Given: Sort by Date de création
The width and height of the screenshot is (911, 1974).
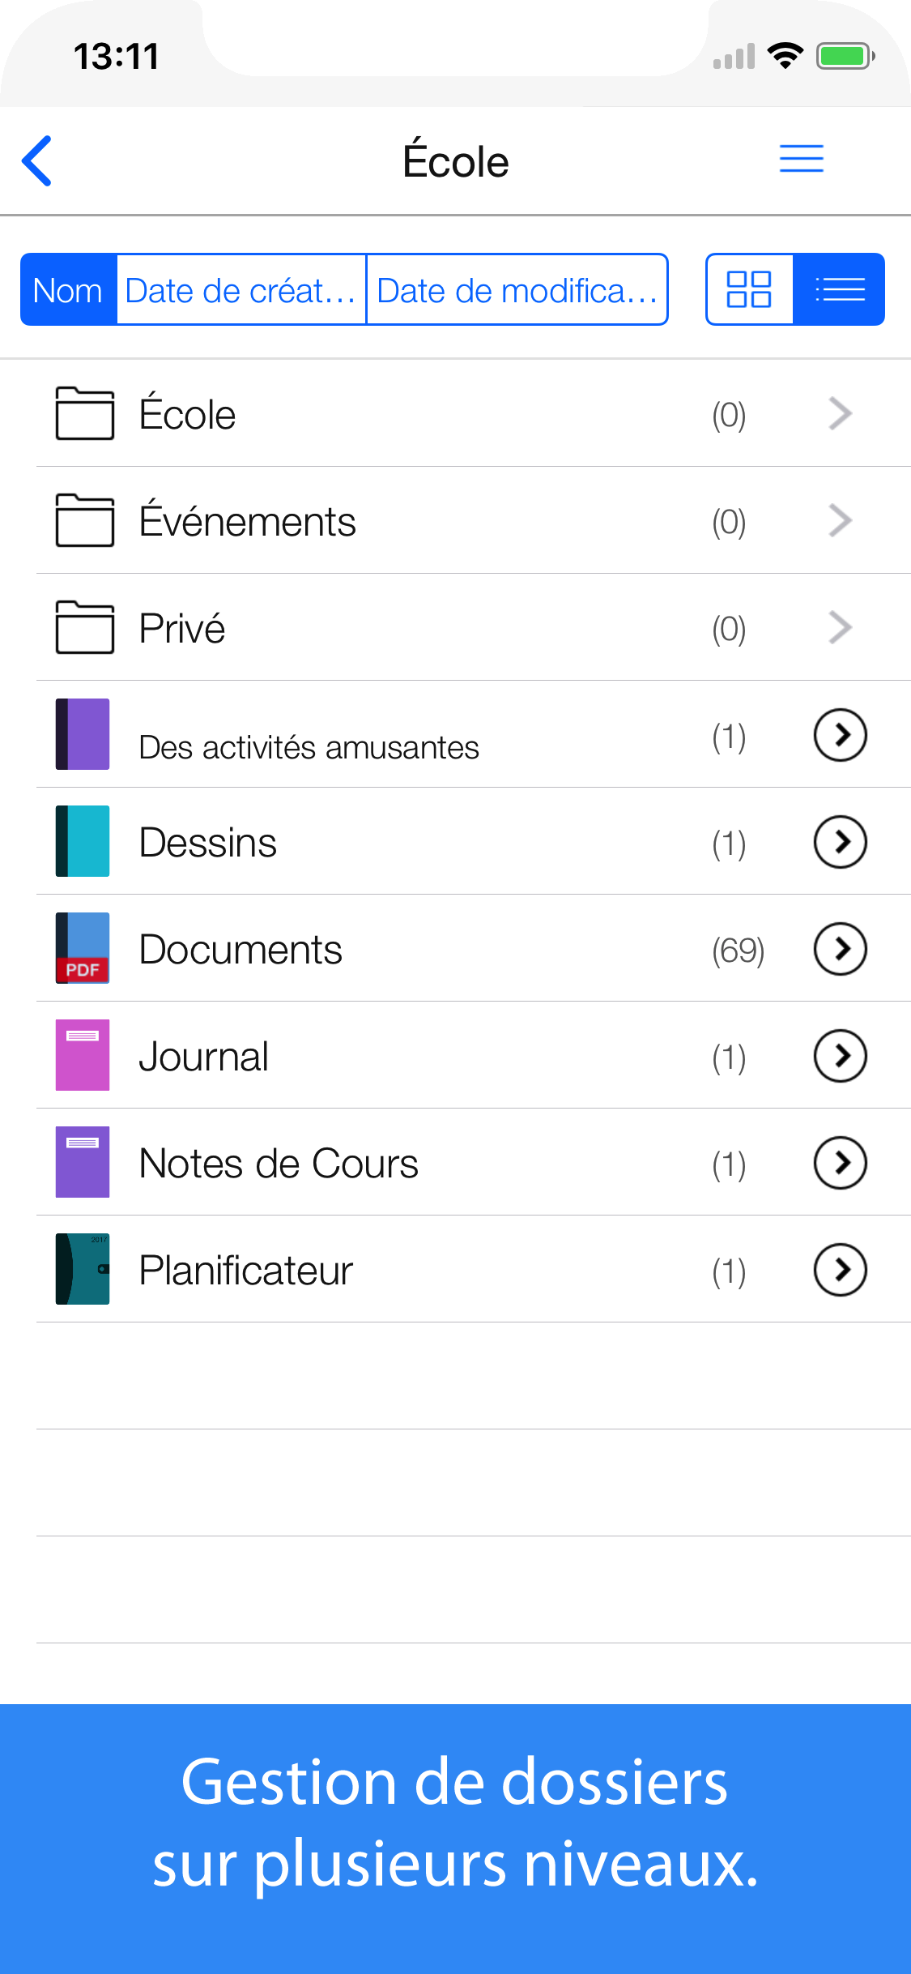Looking at the screenshot, I should pos(241,290).
